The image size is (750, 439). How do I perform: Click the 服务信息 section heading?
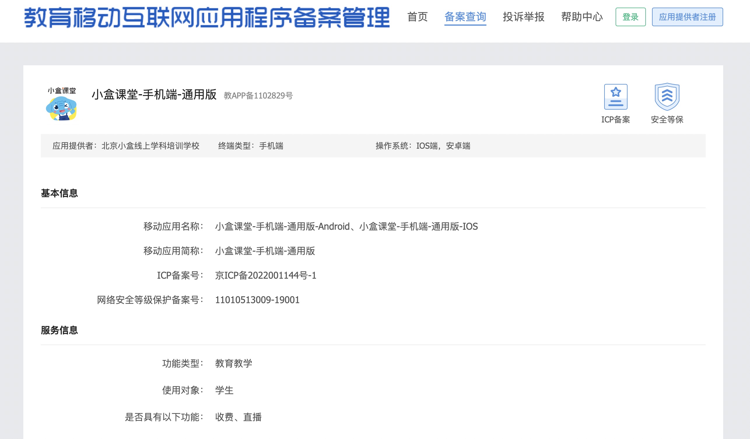[x=59, y=330]
